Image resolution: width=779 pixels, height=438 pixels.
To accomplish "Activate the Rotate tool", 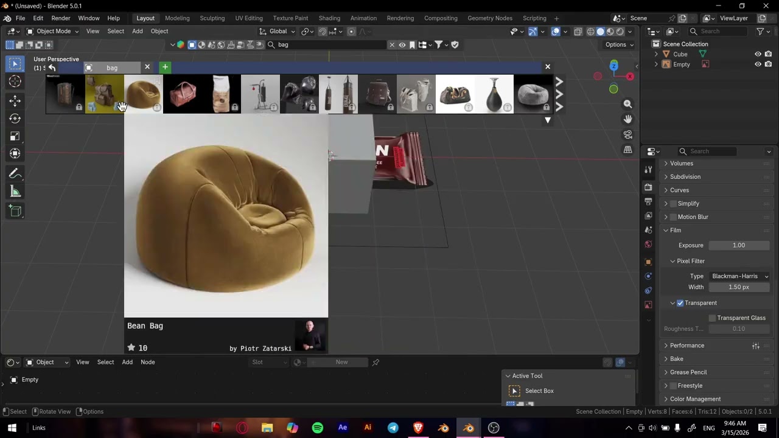I will 15,119.
